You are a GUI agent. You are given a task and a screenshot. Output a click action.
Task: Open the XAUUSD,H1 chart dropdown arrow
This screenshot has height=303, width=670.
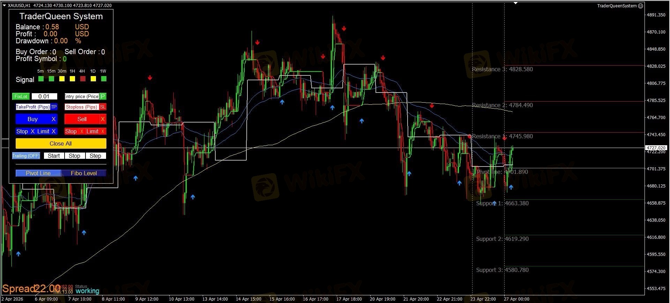4,6
